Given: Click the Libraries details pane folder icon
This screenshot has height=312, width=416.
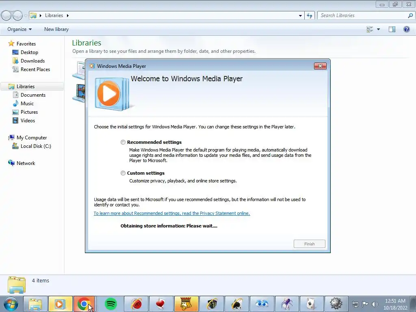Looking at the screenshot, I should [x=17, y=285].
